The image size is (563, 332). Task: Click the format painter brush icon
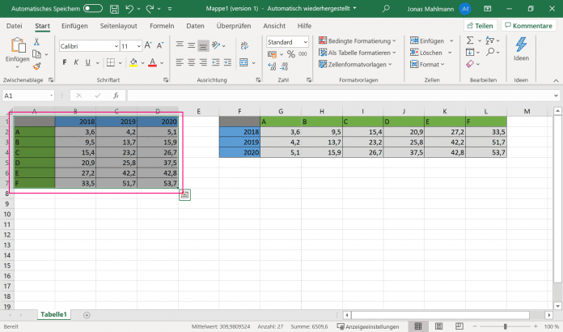[x=37, y=66]
